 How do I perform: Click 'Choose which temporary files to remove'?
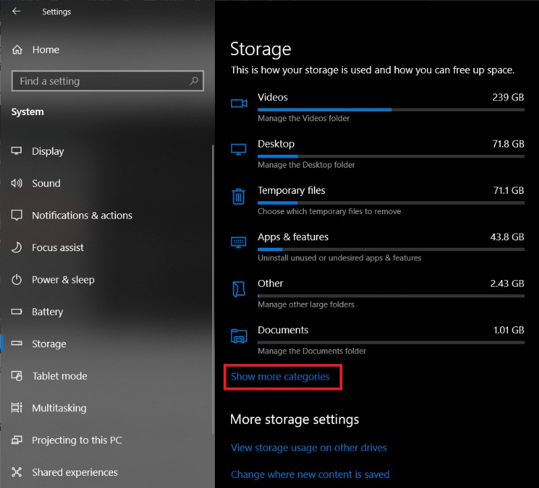pyautogui.click(x=329, y=211)
